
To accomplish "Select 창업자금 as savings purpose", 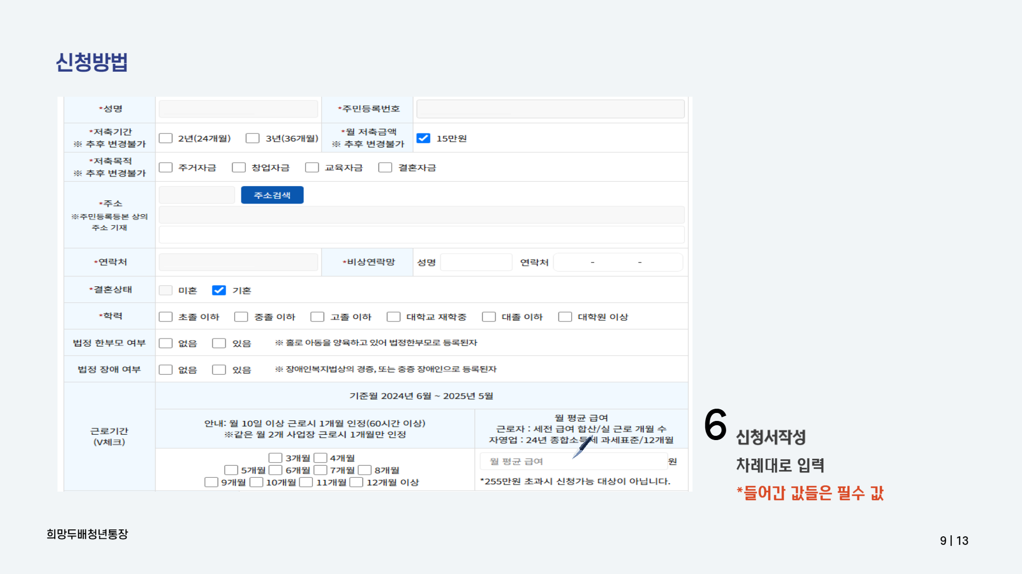I will pyautogui.click(x=238, y=167).
